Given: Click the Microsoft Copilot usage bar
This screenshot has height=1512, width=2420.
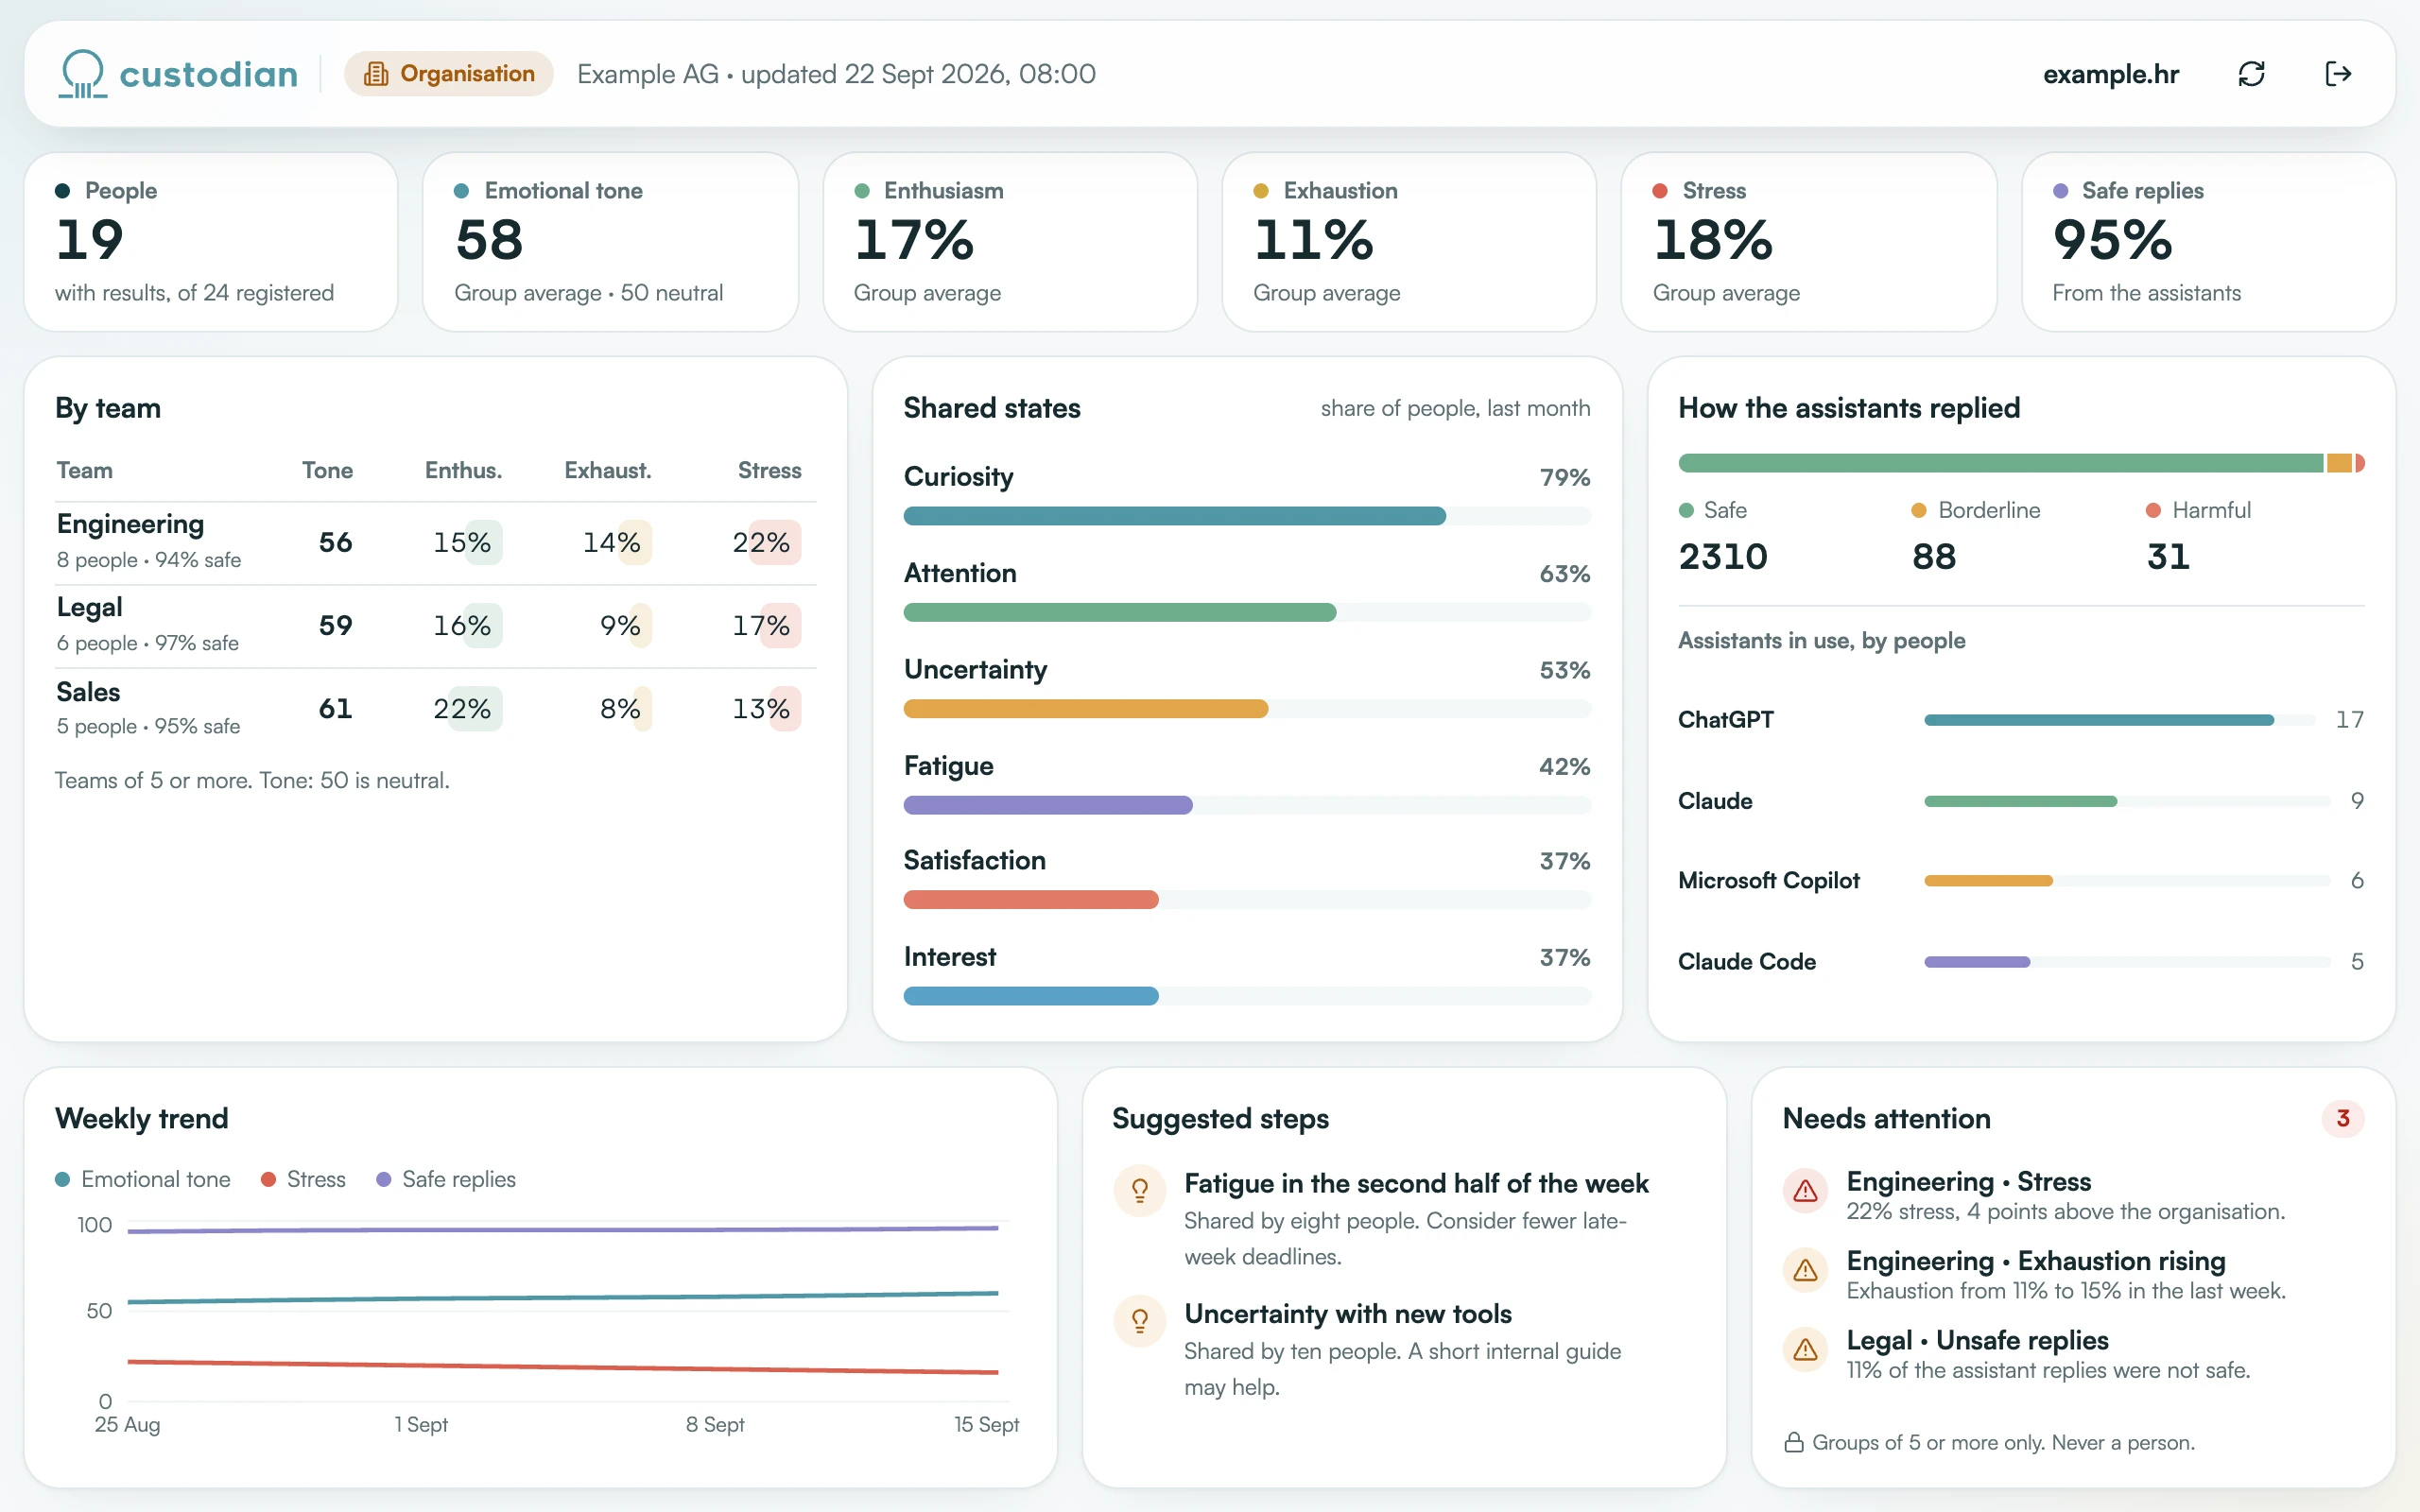Looking at the screenshot, I should 2126,881.
